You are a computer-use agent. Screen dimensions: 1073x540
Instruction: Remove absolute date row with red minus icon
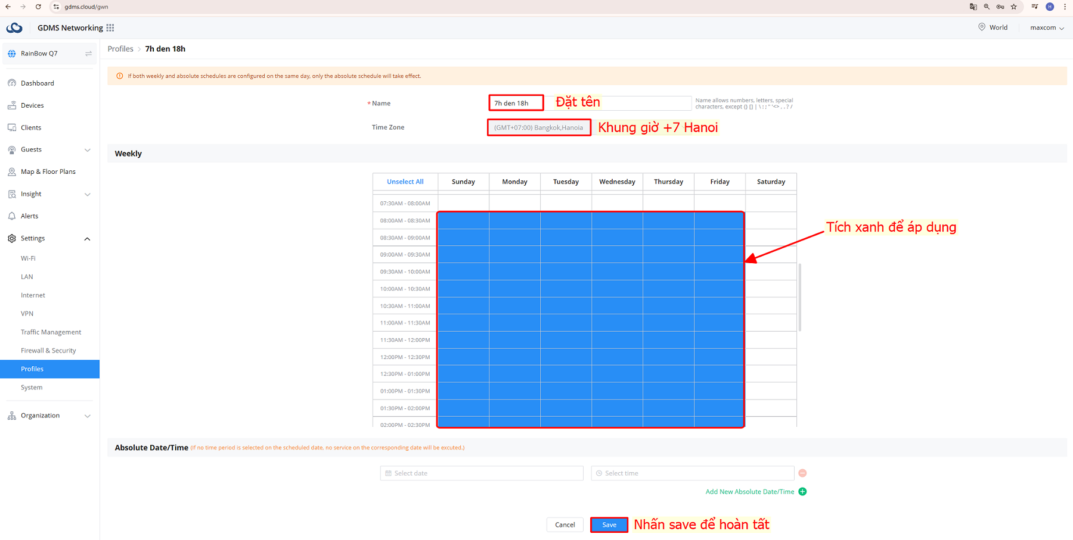[802, 473]
